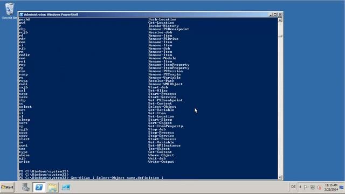Maximize the PowerShell window
Screen dimensions: 345x194
tap(275, 15)
